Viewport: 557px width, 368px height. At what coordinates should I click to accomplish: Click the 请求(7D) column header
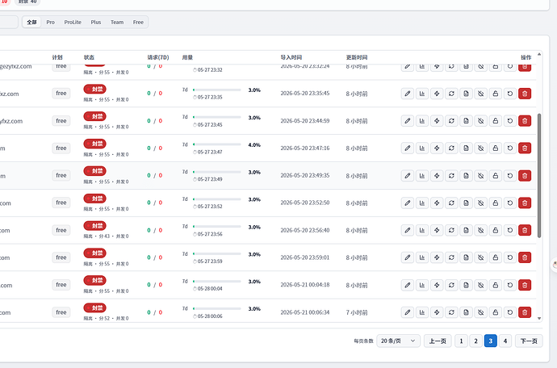point(158,57)
